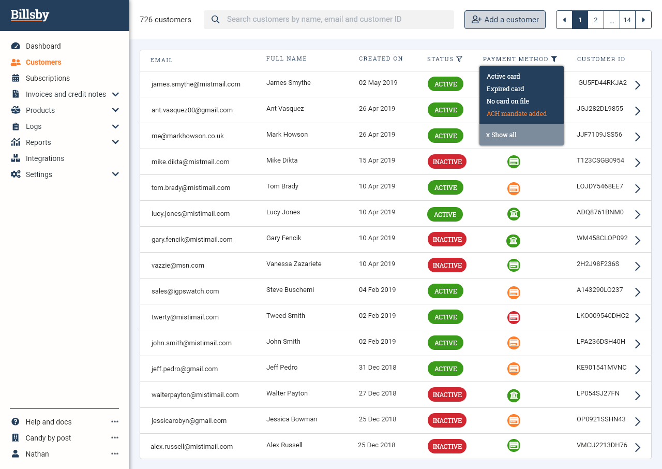The image size is (662, 469).
Task: Expand the Settings sidebar section
Action: pyautogui.click(x=115, y=174)
